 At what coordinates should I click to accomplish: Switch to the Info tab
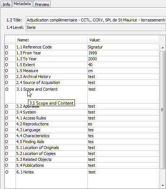coord(6,4)
